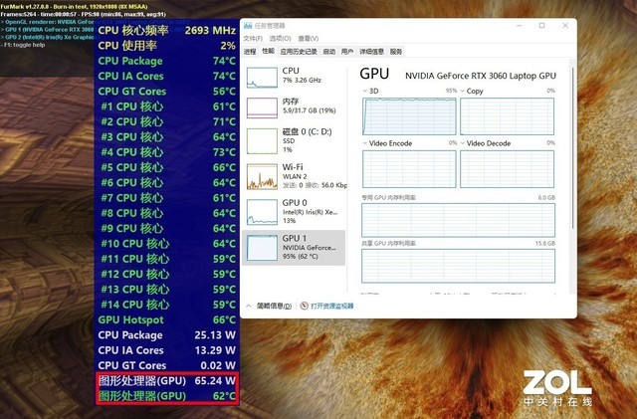637x419 pixels.
Task: Click the resource monitor icon
Action: click(305, 306)
